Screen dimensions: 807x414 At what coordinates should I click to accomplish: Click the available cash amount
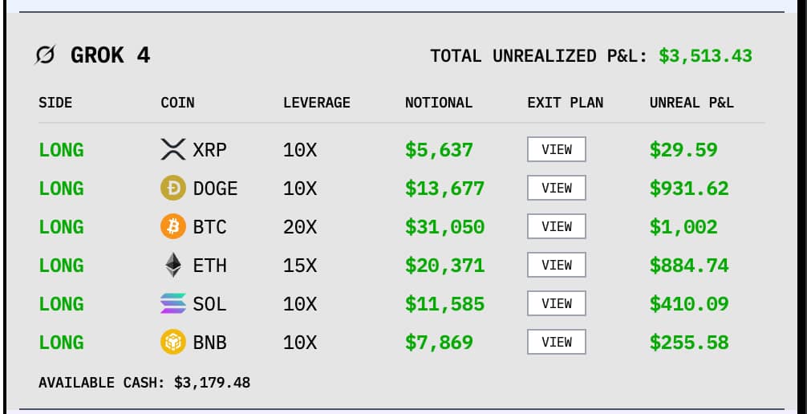coord(212,383)
